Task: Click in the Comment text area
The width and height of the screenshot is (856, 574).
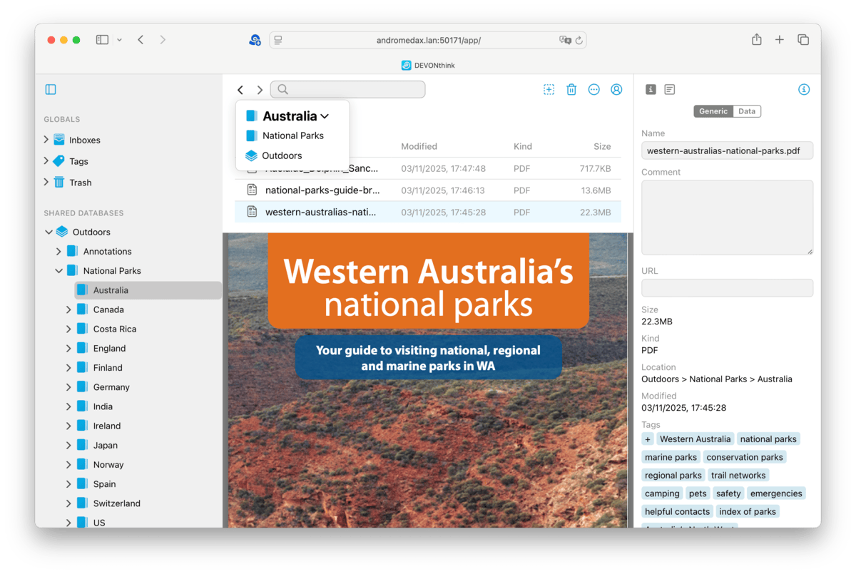Action: (727, 217)
